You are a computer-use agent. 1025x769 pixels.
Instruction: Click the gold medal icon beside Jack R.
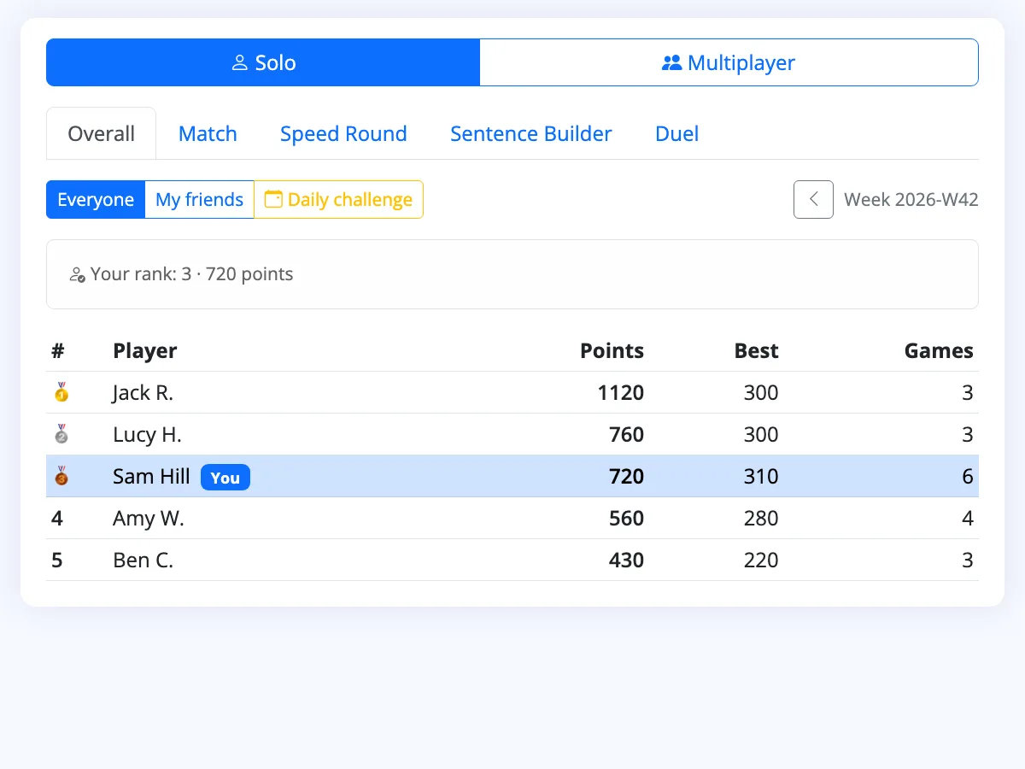[61, 393]
